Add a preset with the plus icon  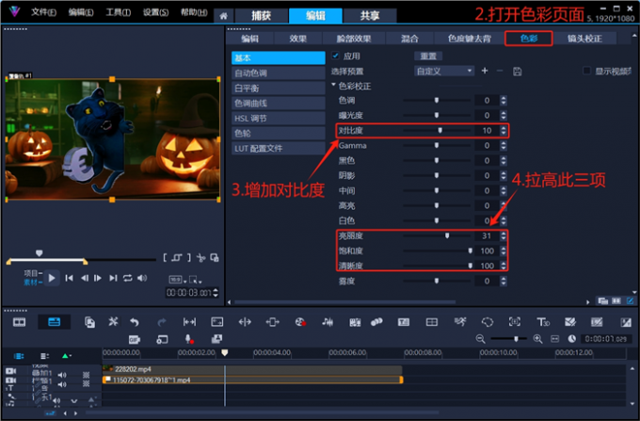485,71
